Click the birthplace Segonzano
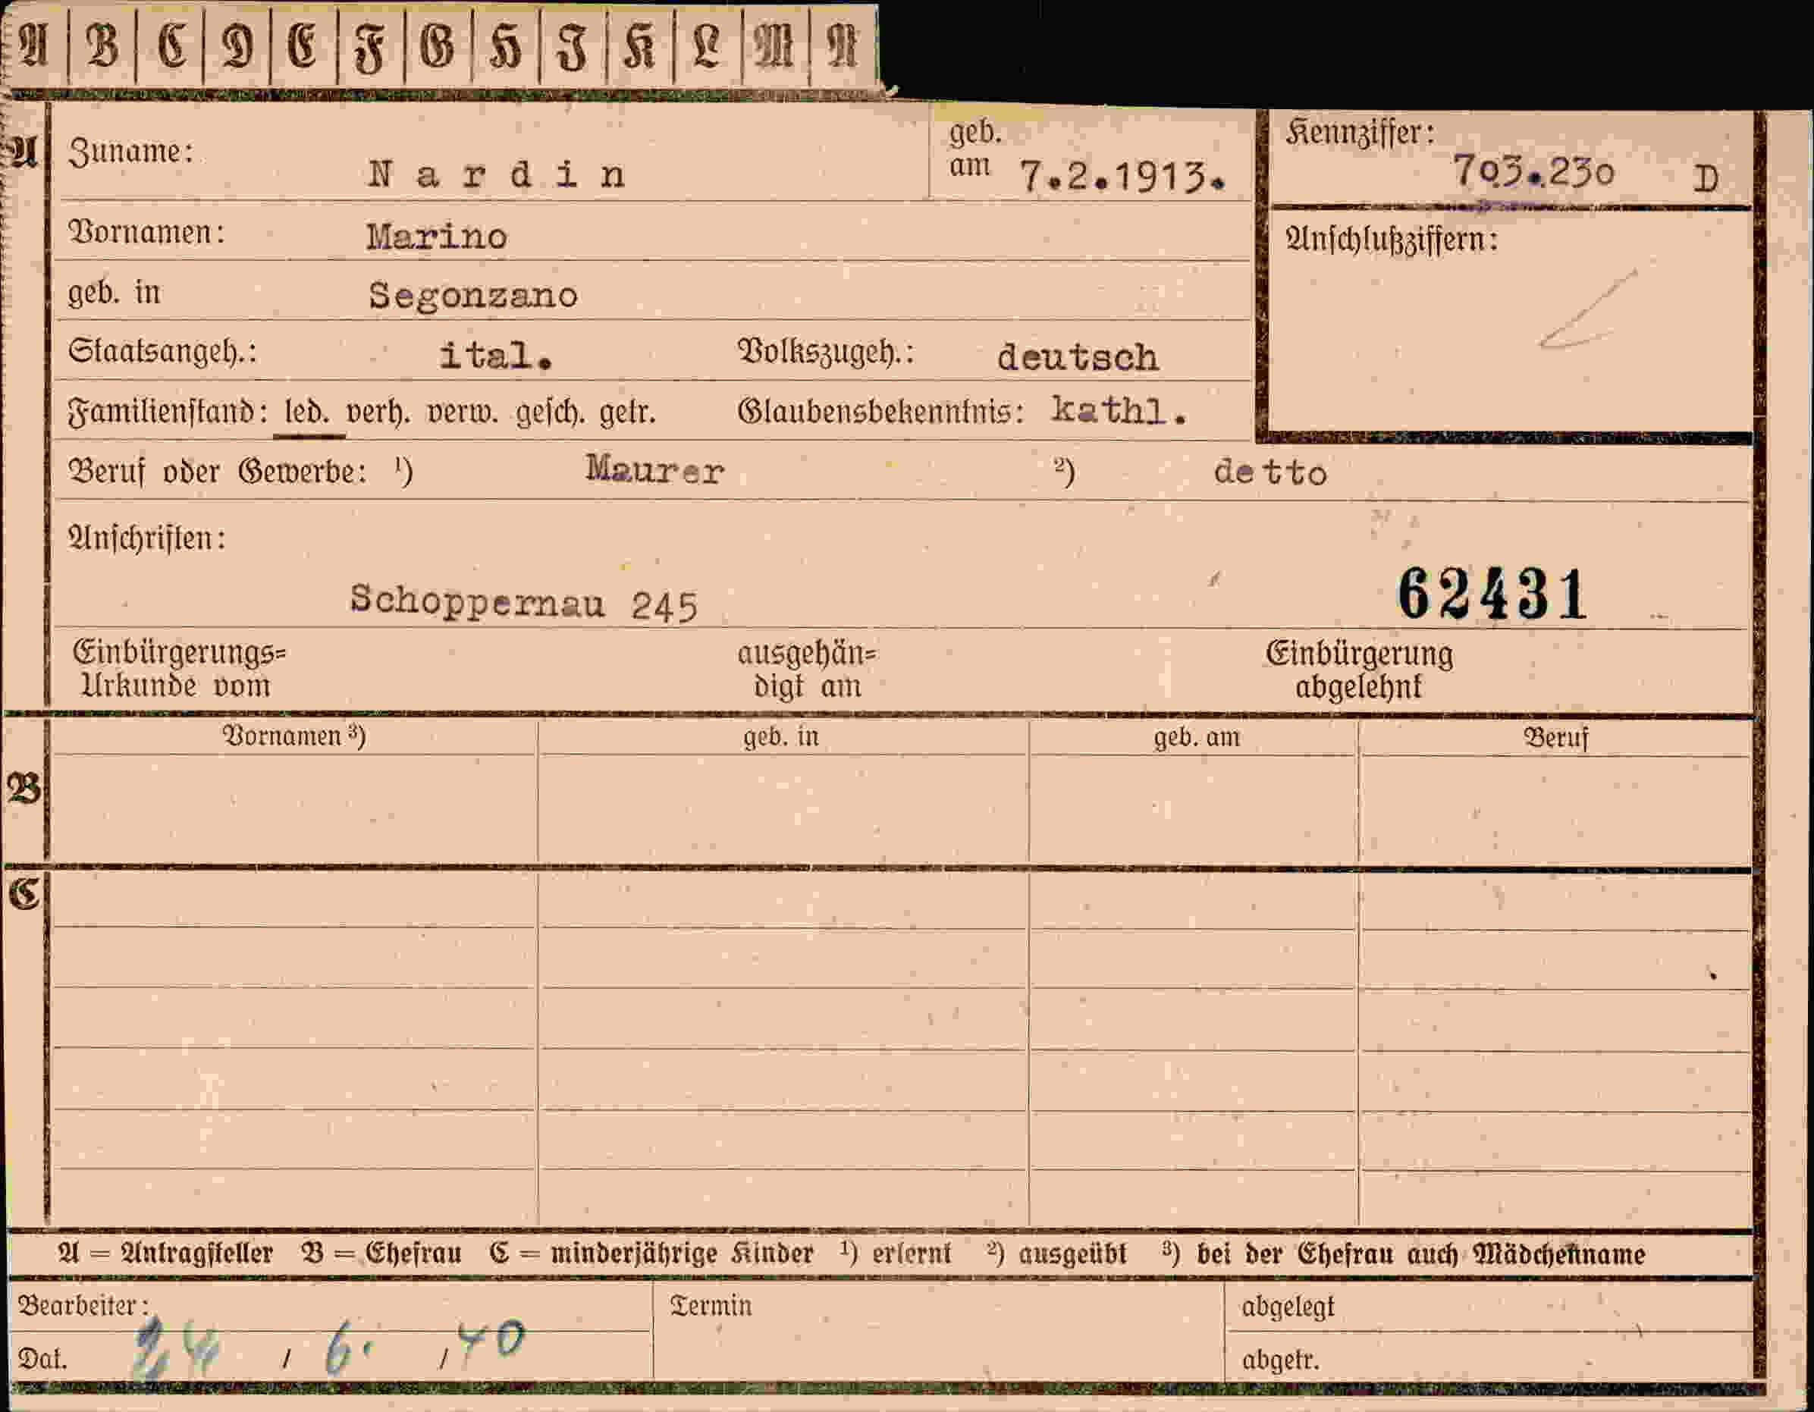This screenshot has width=1814, height=1412. [x=472, y=296]
